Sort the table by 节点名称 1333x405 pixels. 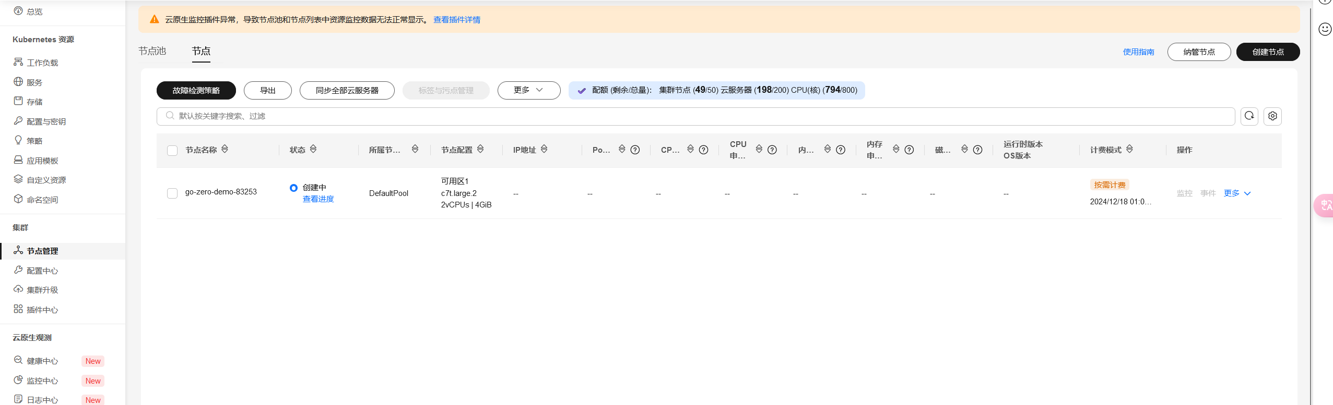click(225, 149)
